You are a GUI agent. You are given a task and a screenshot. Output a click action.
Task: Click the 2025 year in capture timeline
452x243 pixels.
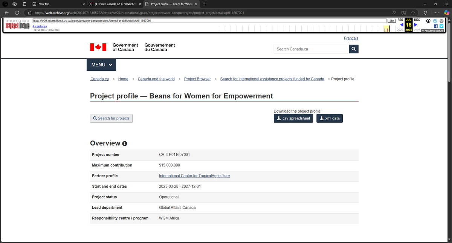point(417,30)
